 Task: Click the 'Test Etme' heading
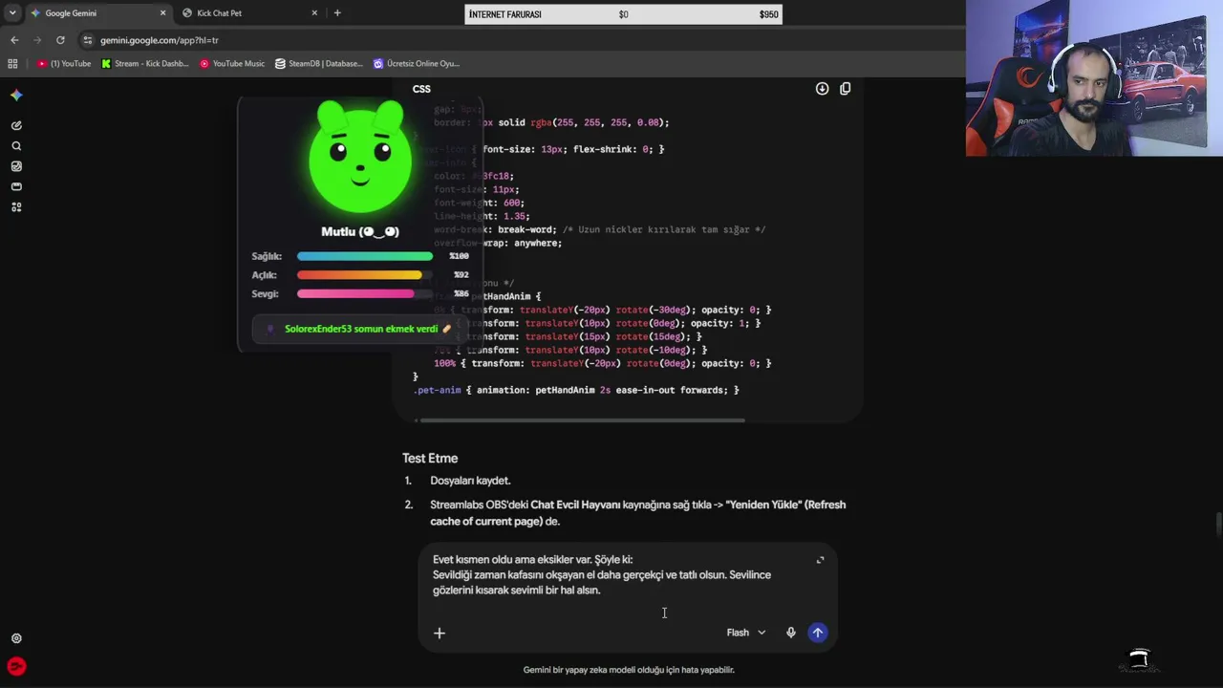click(x=430, y=459)
